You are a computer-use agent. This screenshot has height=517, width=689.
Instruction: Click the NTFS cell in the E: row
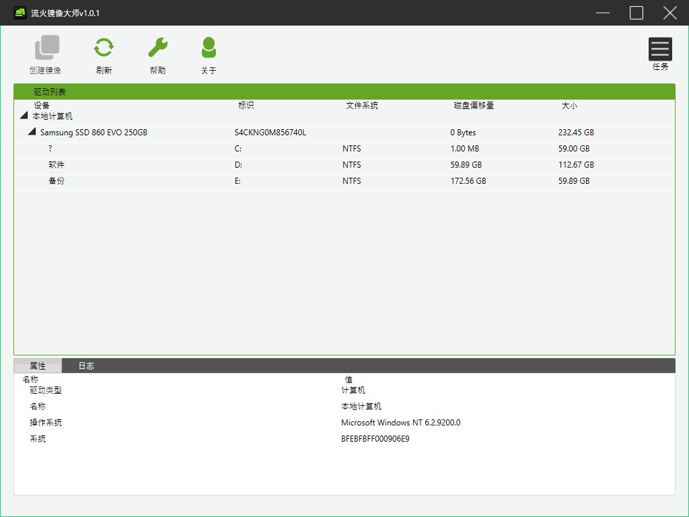click(352, 180)
